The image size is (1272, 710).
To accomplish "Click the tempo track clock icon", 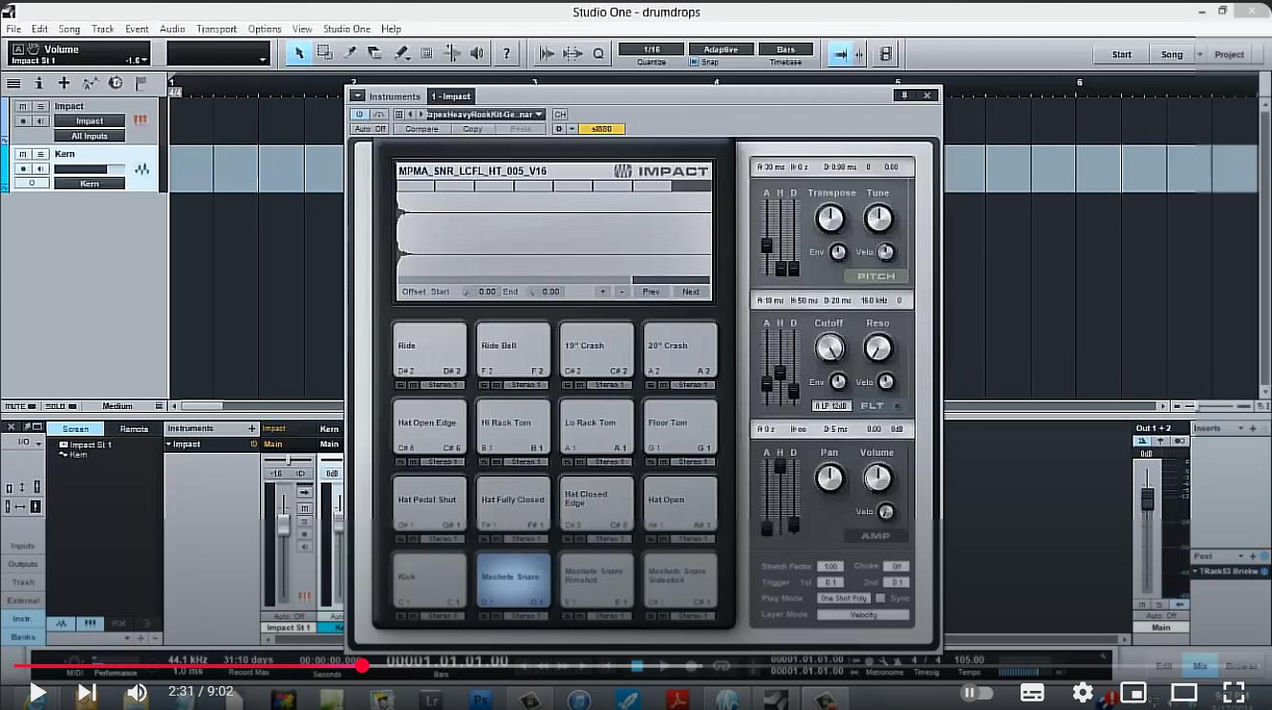I will coord(116,83).
